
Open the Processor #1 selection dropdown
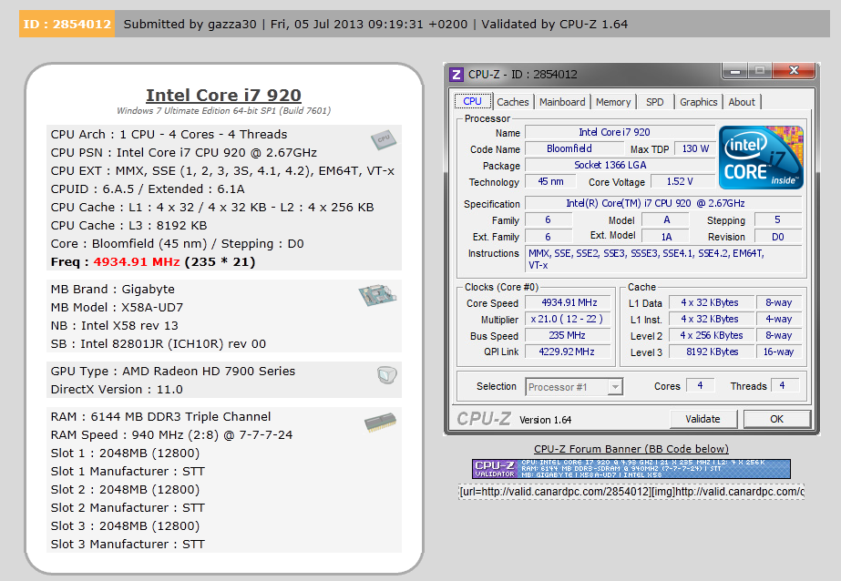click(x=574, y=387)
